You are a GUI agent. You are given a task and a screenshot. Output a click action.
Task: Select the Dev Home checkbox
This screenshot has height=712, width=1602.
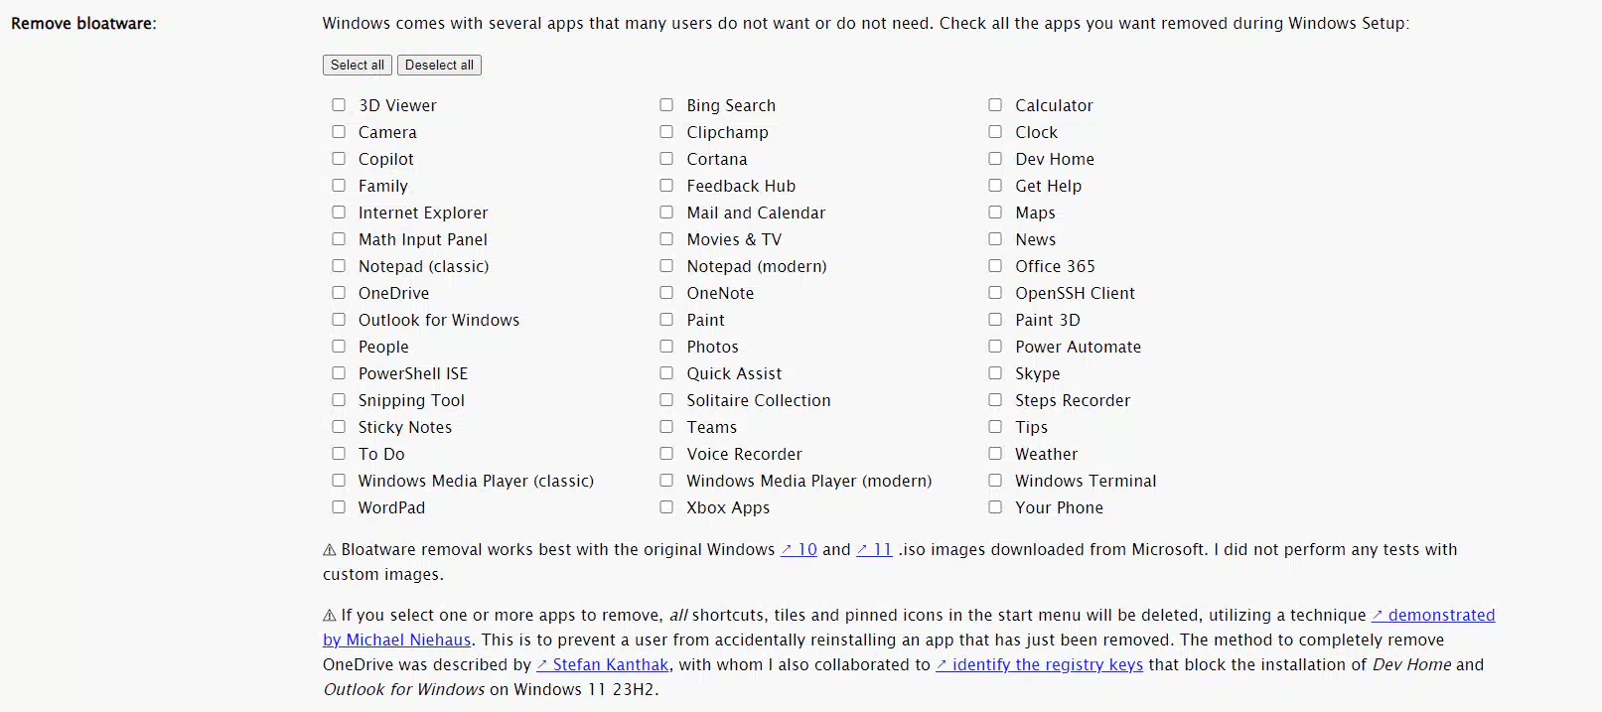click(x=995, y=158)
